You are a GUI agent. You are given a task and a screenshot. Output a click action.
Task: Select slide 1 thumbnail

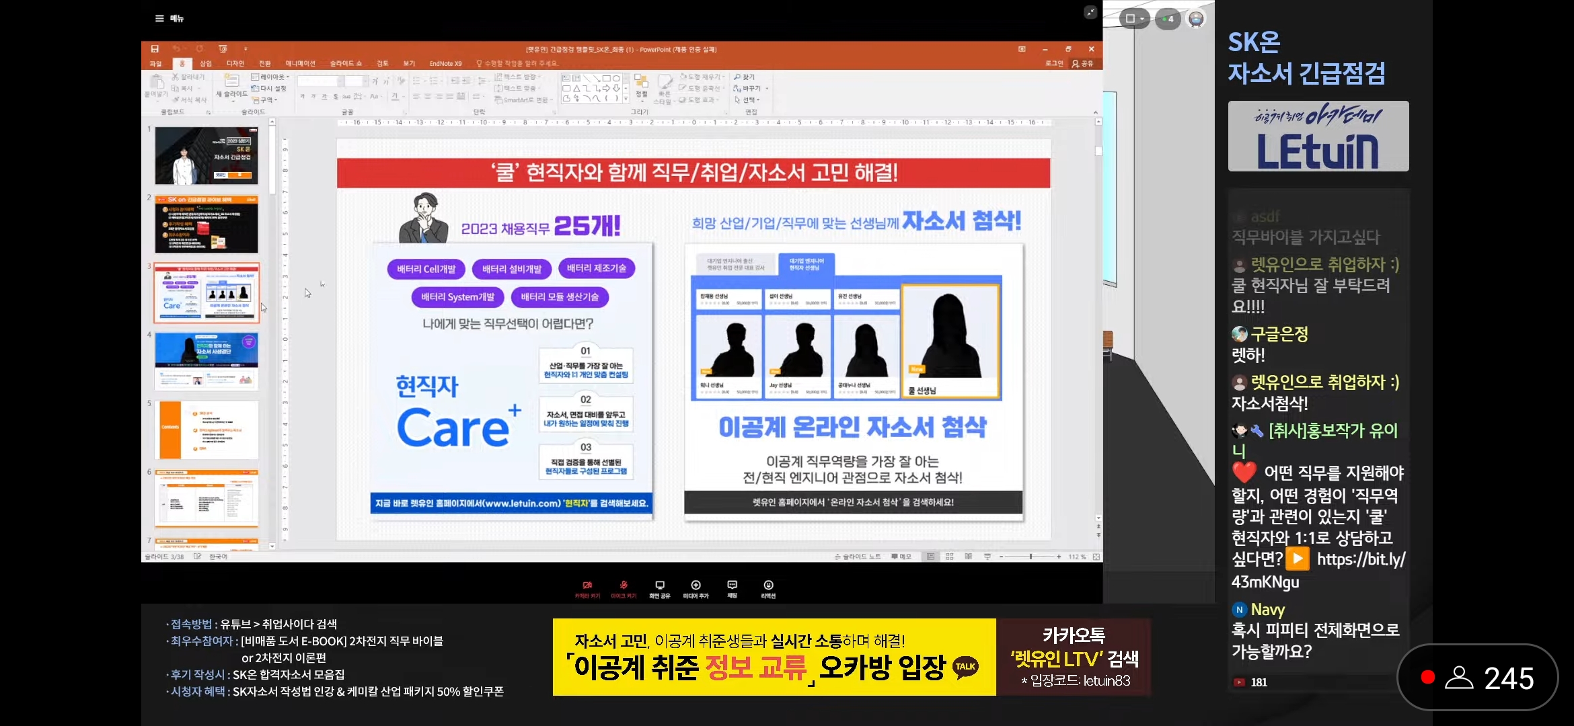pyautogui.click(x=207, y=155)
